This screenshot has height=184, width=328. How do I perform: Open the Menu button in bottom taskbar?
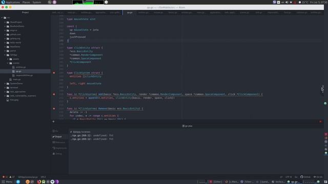[x=7, y=182]
